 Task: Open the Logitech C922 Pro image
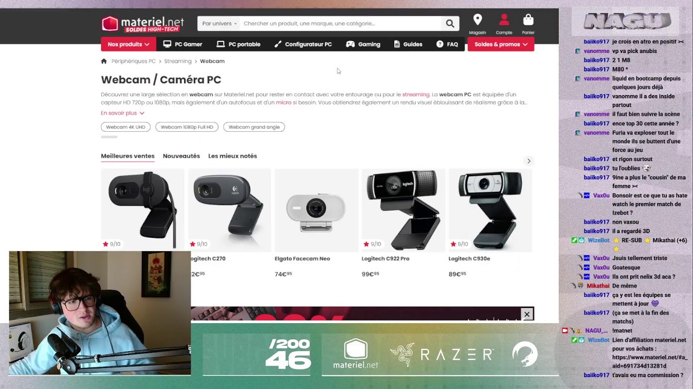[403, 210]
